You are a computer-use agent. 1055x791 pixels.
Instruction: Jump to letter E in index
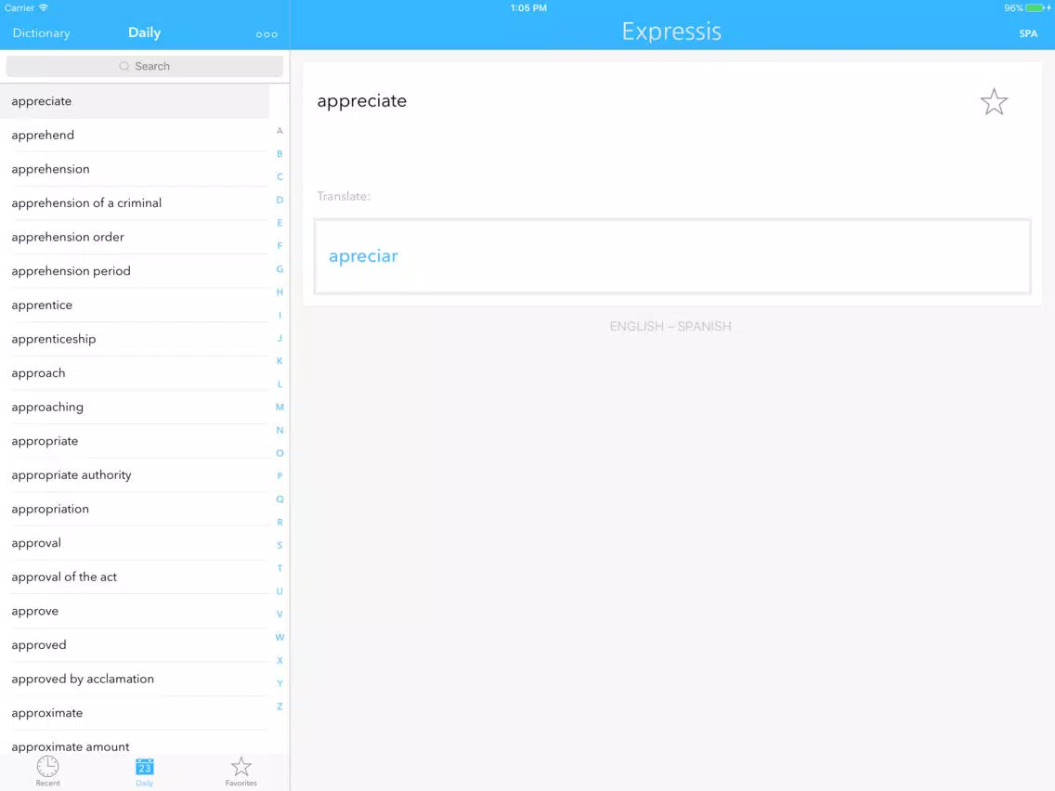point(280,223)
